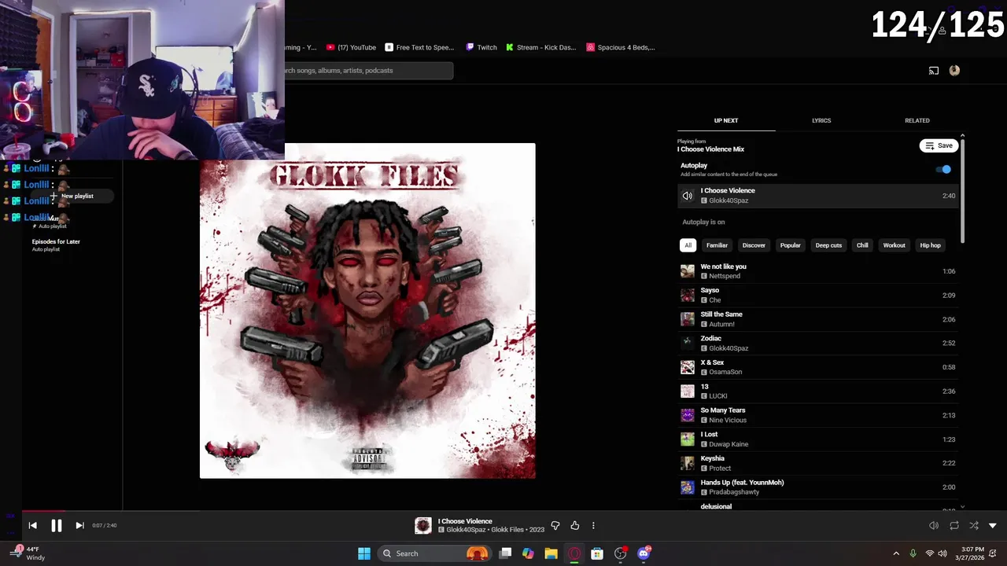The width and height of the screenshot is (1007, 566).
Task: Open the Spacious 4 Beds bookmark
Action: pos(622,47)
